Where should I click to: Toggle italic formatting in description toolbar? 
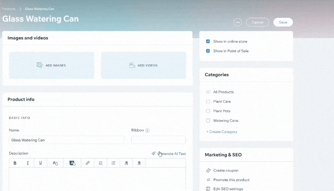28,163
